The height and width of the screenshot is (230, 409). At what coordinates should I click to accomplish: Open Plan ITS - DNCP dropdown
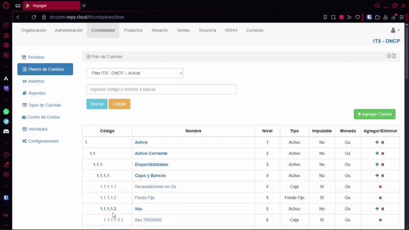point(135,73)
